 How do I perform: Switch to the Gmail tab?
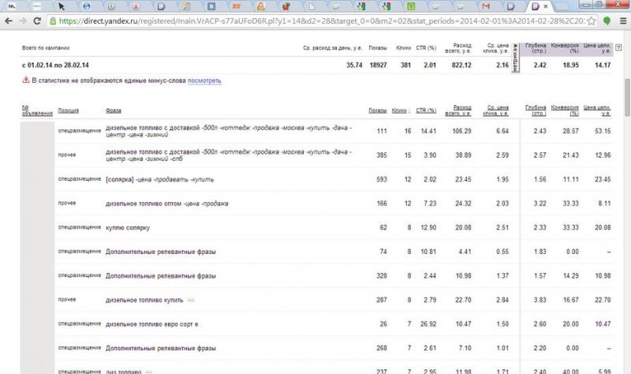pos(486,6)
